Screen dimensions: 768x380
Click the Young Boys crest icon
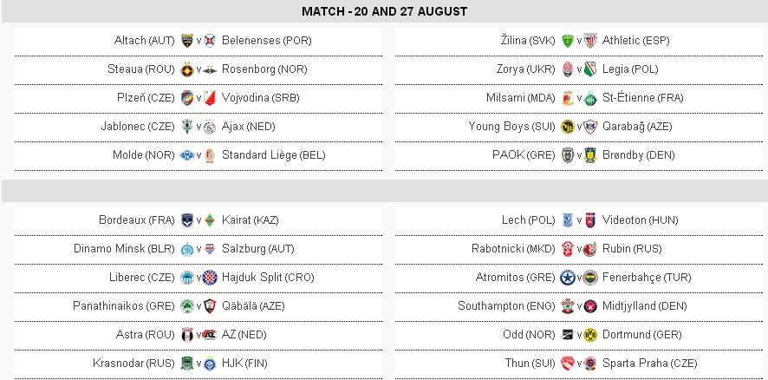568,127
